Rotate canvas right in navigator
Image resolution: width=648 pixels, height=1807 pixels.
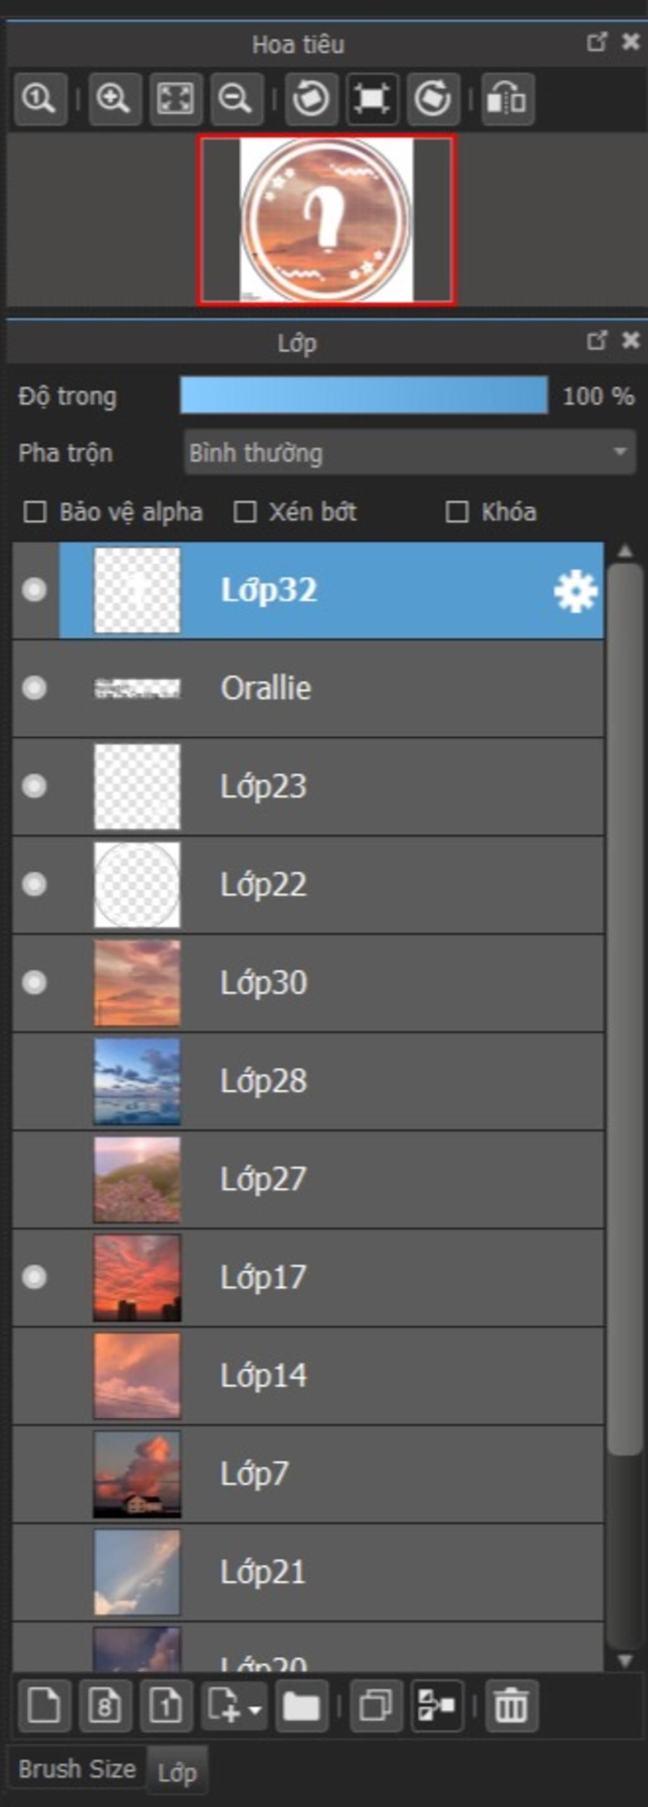[x=433, y=98]
